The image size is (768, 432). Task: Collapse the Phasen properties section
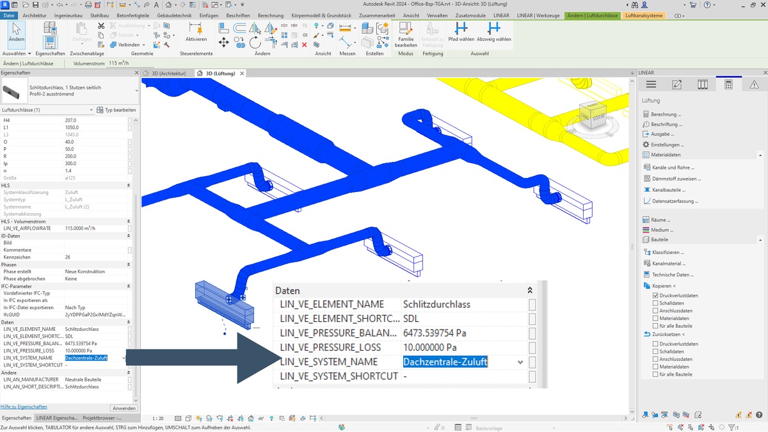[129, 264]
